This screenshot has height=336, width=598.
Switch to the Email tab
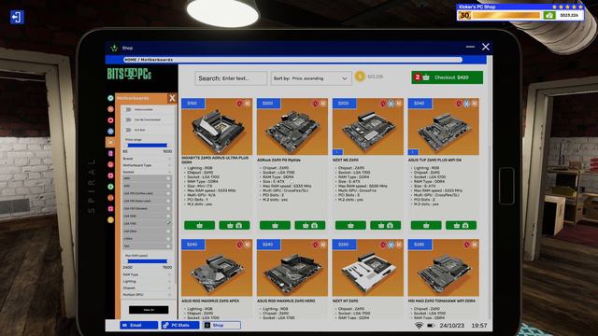139,326
